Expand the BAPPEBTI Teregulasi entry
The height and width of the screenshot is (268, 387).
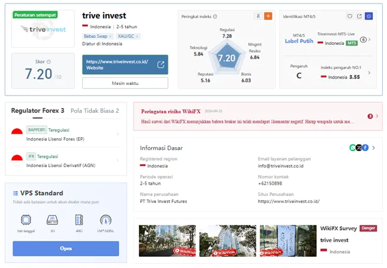(118, 134)
